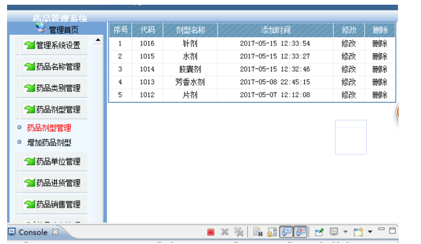421x244 pixels.
Task: Click 删除 for 水剂 row
Action: (380, 57)
